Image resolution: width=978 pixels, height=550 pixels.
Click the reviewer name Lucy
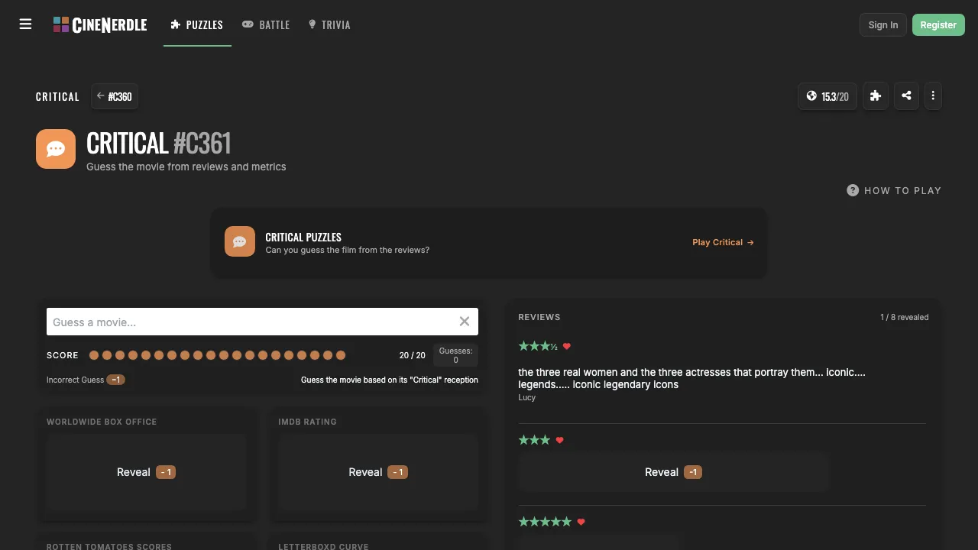(x=527, y=397)
